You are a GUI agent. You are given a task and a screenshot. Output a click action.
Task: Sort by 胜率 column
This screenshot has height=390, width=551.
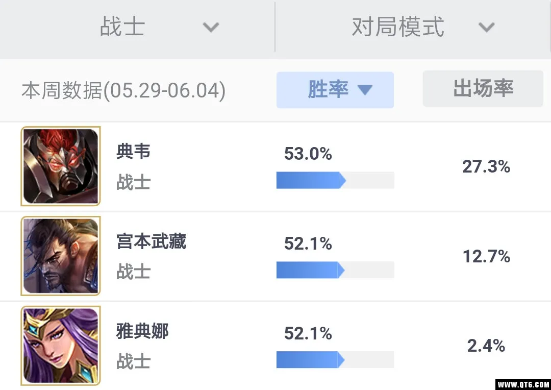335,90
